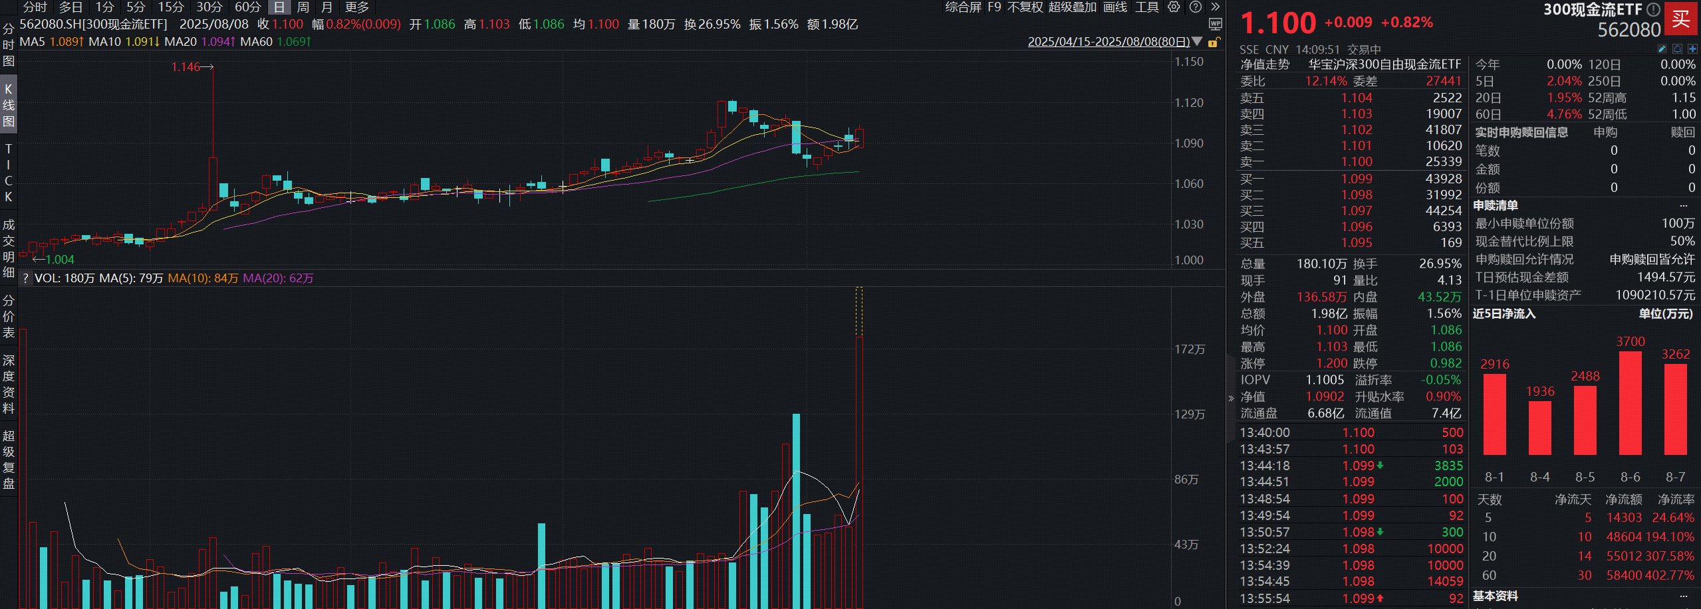Open the date range dropdown arrow
1701x609 pixels.
[1198, 42]
